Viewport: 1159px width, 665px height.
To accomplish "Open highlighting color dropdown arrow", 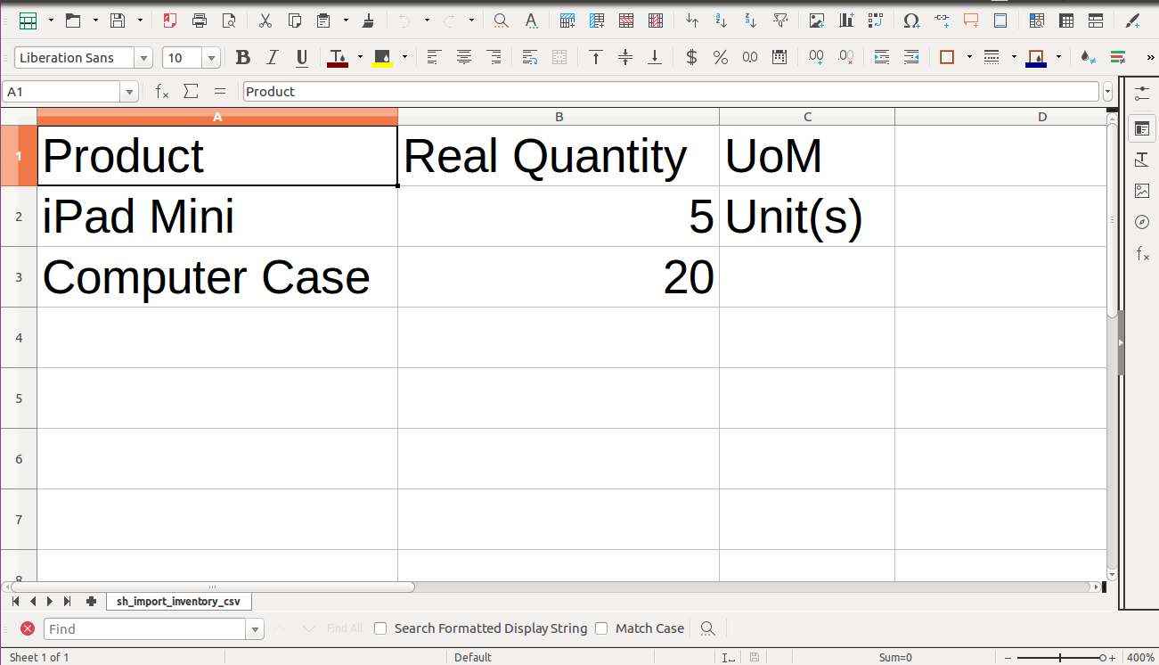I will click(x=404, y=58).
